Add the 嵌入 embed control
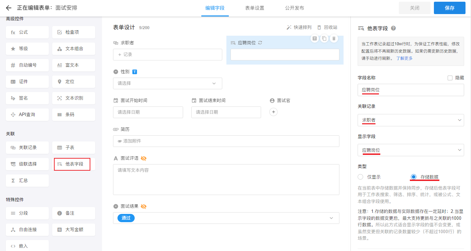 pos(27,246)
